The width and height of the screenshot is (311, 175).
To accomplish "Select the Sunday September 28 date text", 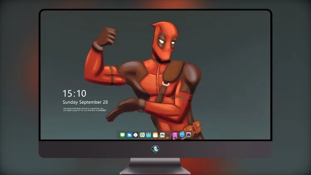I will pos(85,102).
